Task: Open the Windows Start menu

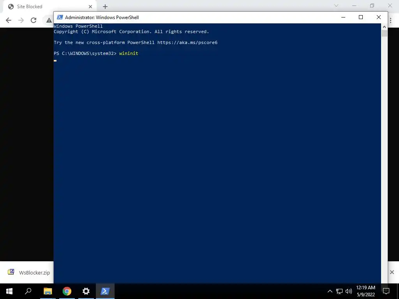Action: [9, 291]
